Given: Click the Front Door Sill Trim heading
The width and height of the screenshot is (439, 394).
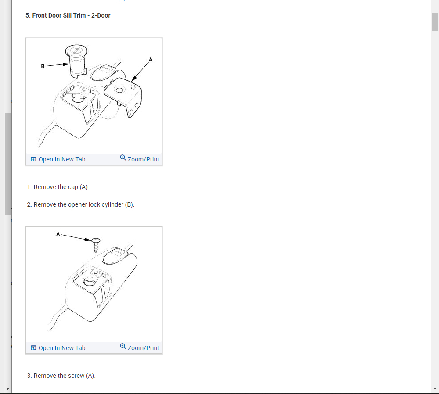Looking at the screenshot, I should [68, 15].
